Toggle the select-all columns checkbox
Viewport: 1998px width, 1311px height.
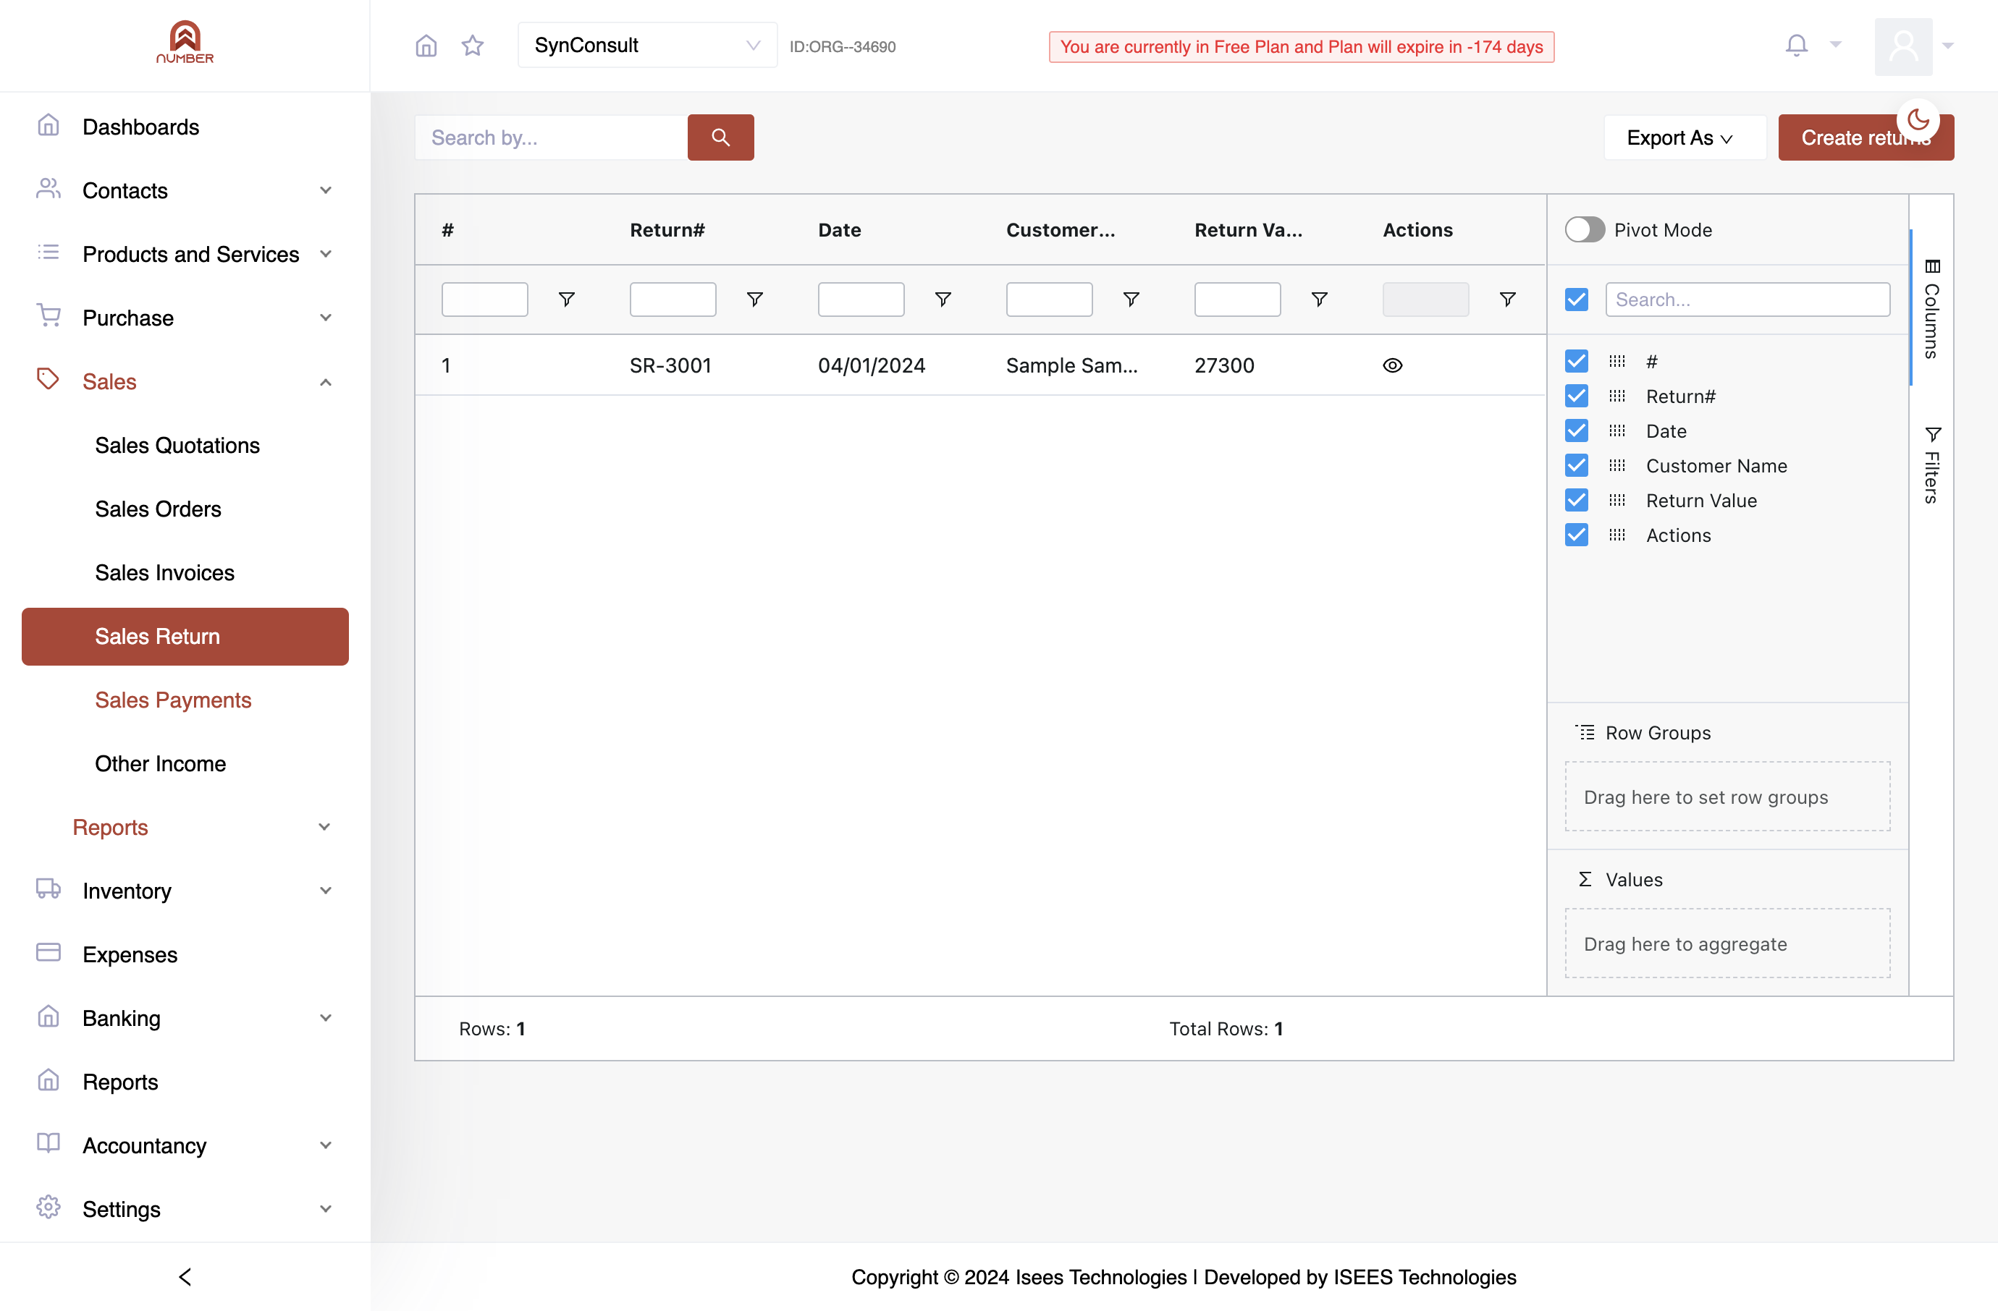click(x=1576, y=300)
